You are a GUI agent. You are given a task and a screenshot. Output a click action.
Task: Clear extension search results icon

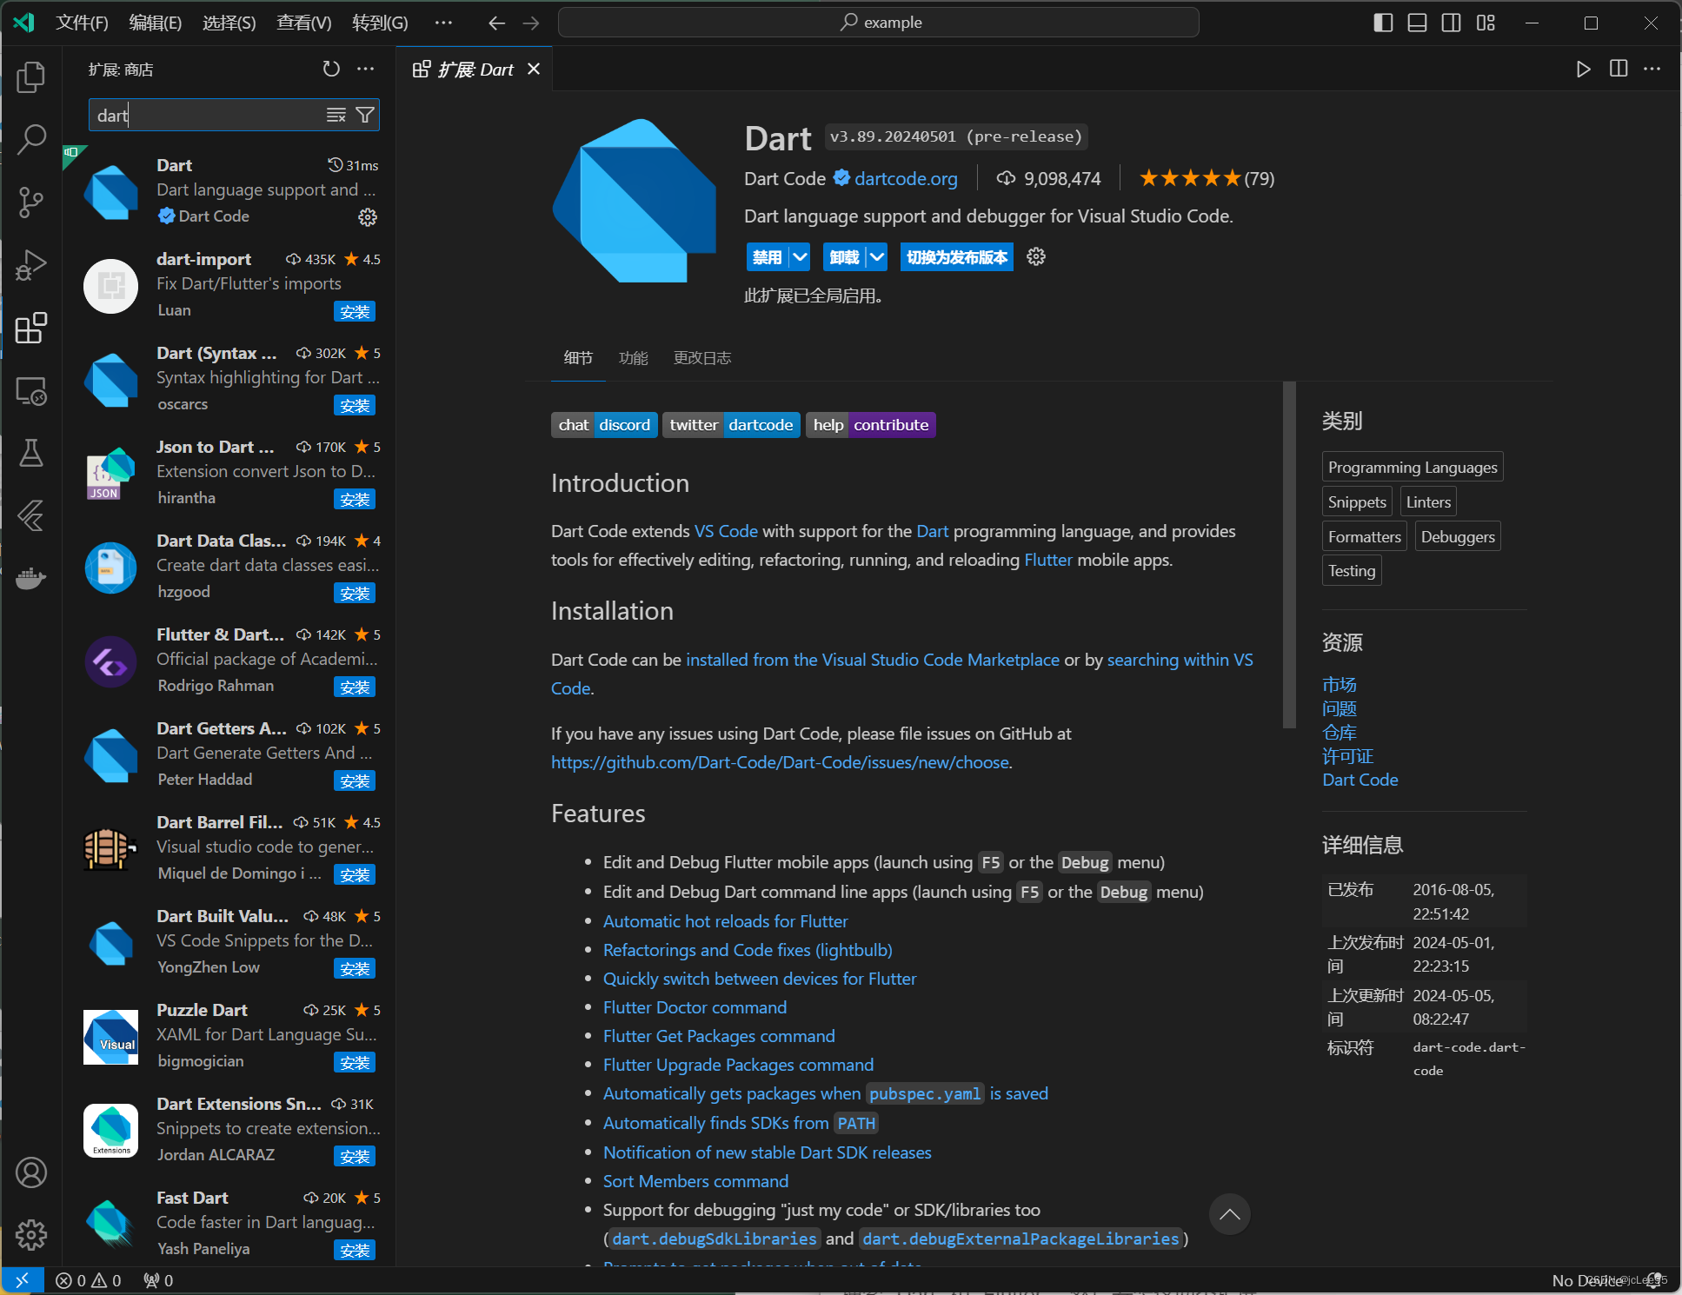(x=336, y=115)
